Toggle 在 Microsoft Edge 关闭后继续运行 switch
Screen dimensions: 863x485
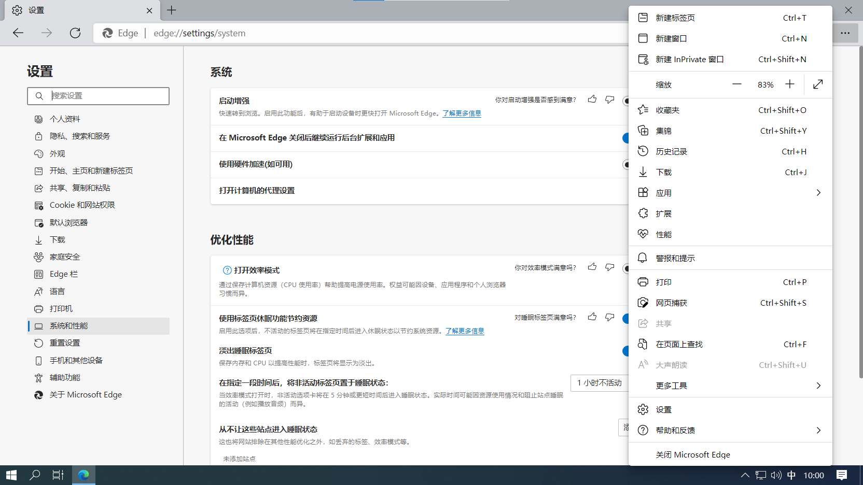[x=626, y=138]
